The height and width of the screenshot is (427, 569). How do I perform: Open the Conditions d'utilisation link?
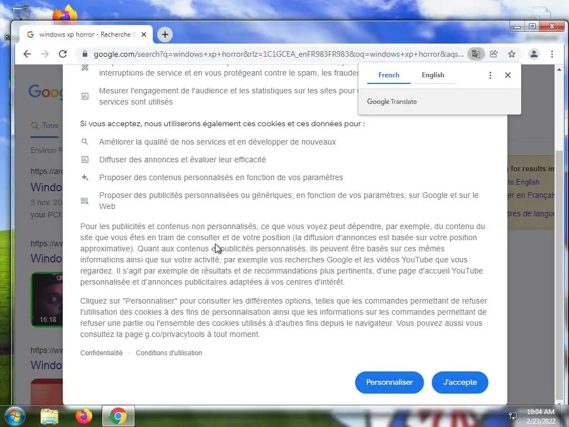click(169, 353)
